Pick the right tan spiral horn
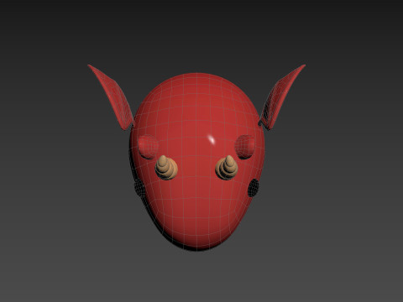The width and height of the screenshot is (403, 302). (x=227, y=168)
